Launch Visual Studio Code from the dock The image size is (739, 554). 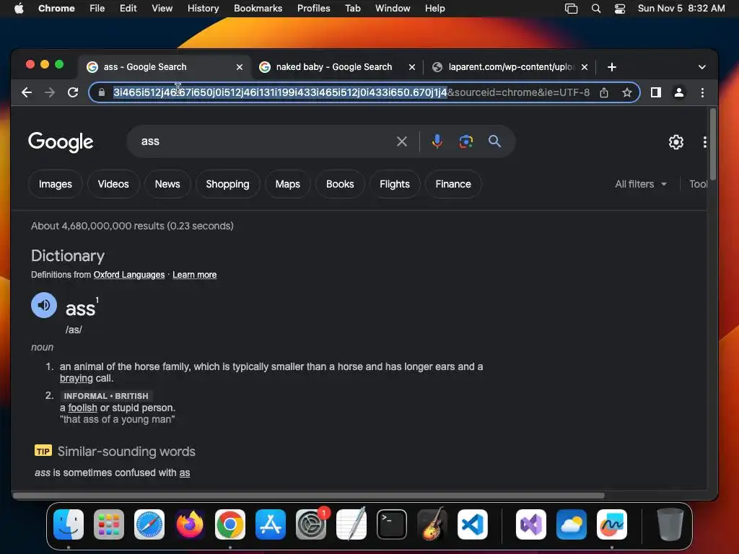point(472,524)
